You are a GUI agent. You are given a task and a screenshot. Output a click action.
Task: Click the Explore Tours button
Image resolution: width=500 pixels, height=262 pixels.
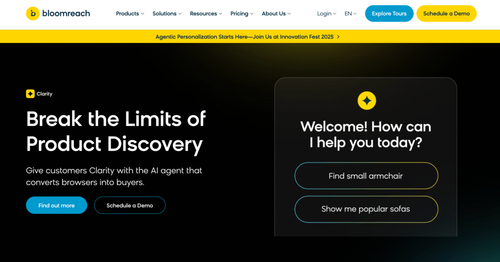tap(389, 14)
